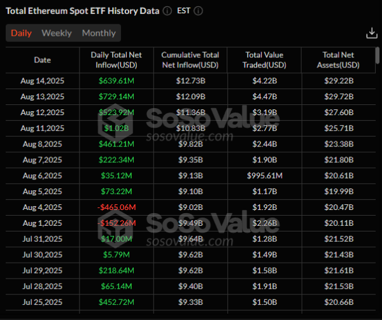The width and height of the screenshot is (382, 320).
Task: Select the Jul 25, 2025 date cell
Action: (x=42, y=302)
